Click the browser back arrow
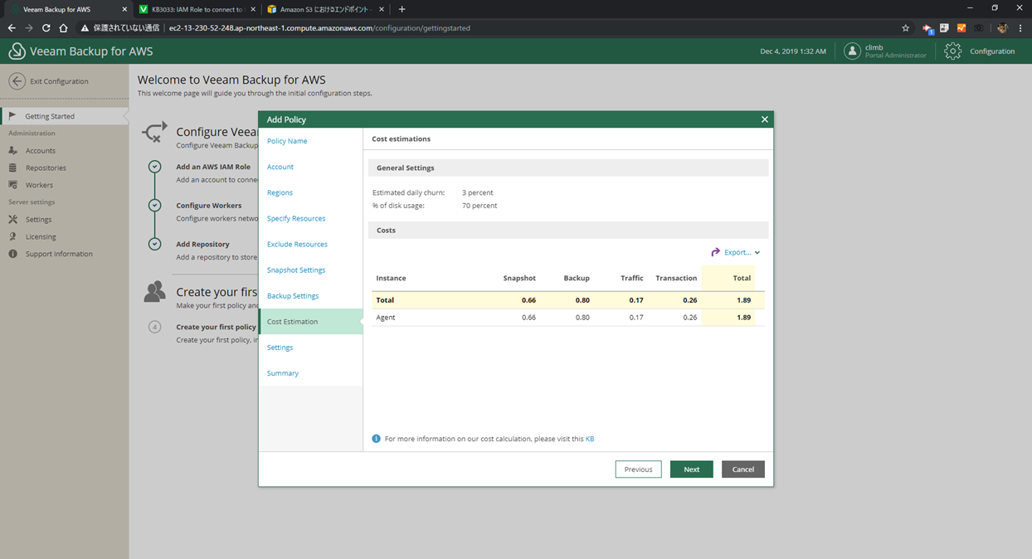1032x559 pixels. tap(12, 27)
